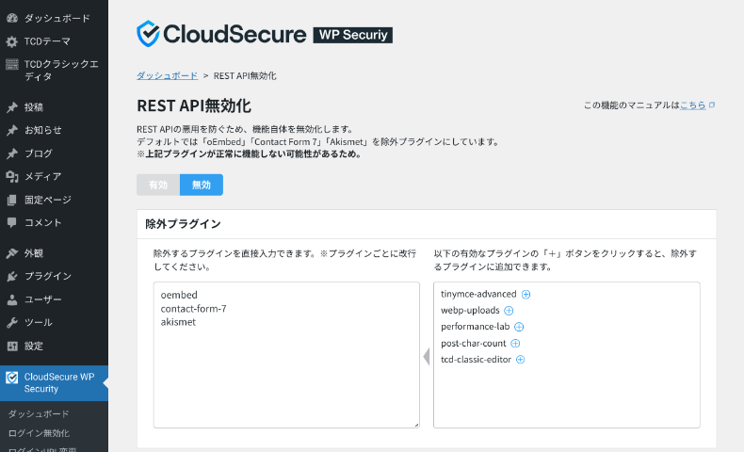Click the tinymce-advanced plugin name
This screenshot has width=744, height=452.
pos(478,294)
